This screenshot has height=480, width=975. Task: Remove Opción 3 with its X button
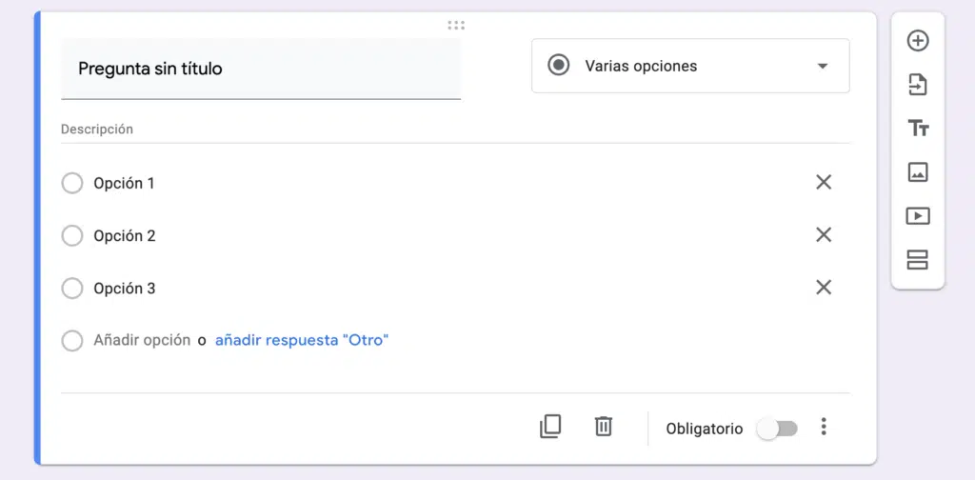[x=824, y=288]
